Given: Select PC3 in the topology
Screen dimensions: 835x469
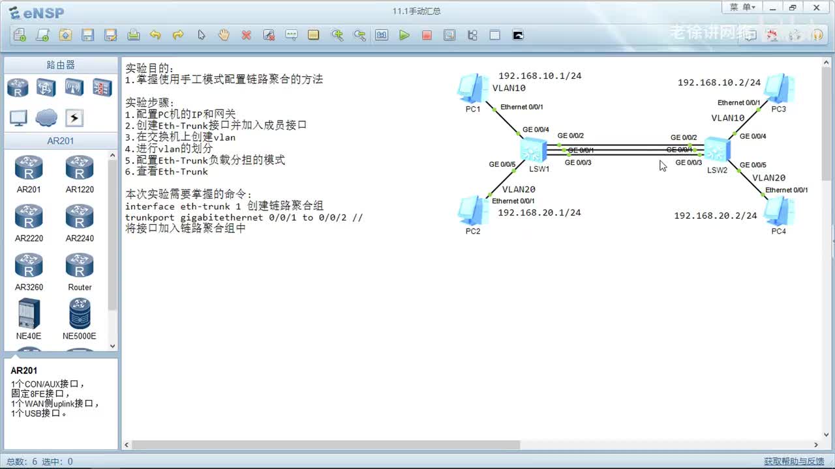Looking at the screenshot, I should point(779,89).
